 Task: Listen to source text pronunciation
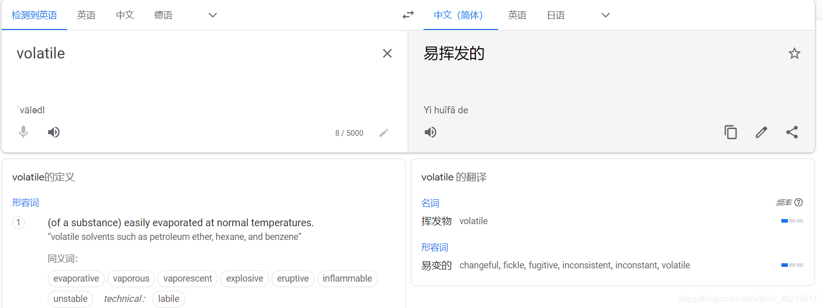tap(54, 132)
